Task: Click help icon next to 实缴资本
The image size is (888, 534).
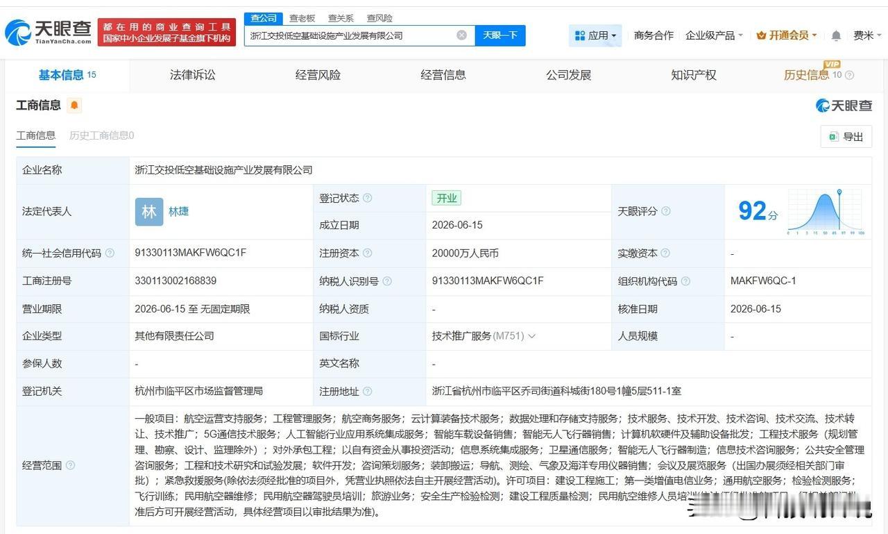Action: (665, 253)
